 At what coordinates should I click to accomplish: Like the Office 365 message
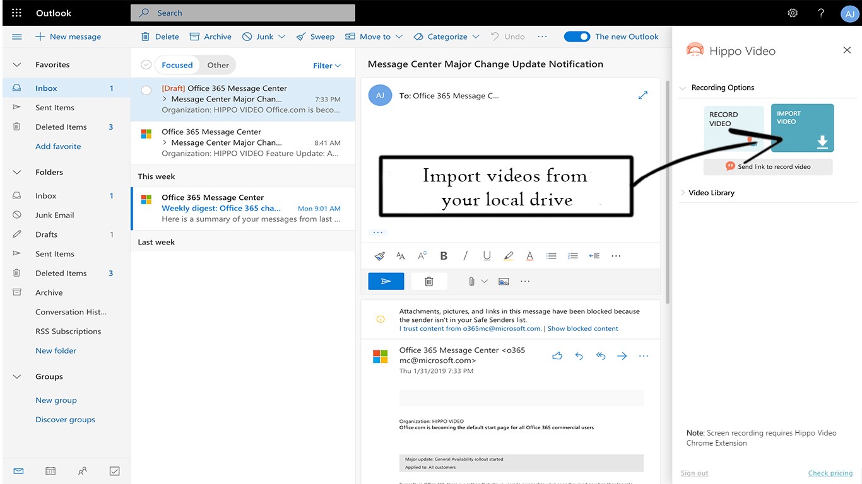[x=557, y=356]
